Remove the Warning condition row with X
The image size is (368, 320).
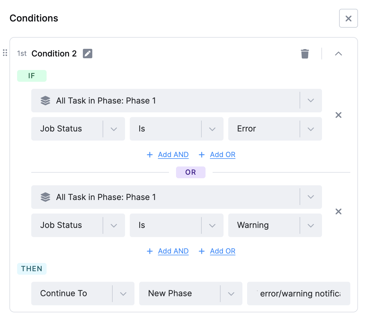pos(339,211)
